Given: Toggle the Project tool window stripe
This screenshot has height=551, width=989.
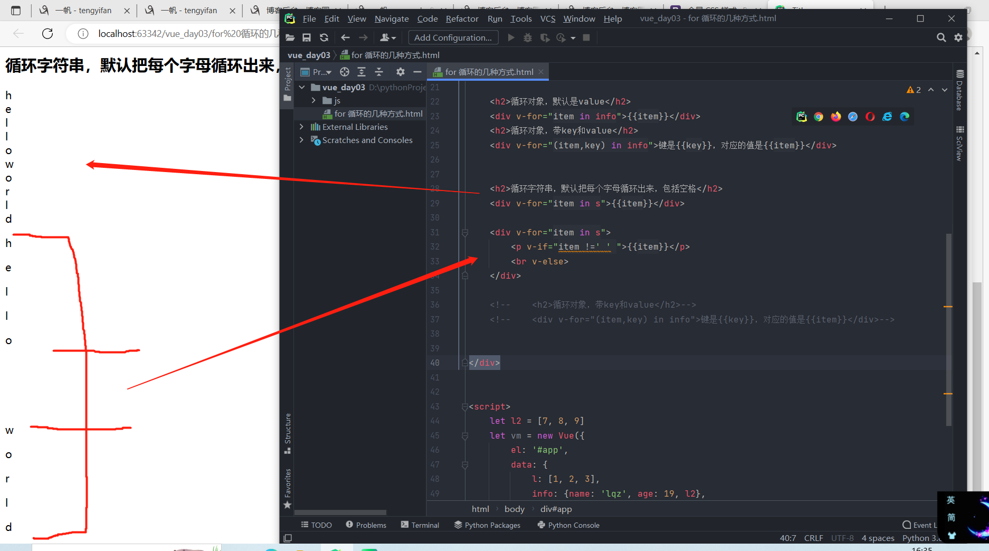Looking at the screenshot, I should (288, 84).
